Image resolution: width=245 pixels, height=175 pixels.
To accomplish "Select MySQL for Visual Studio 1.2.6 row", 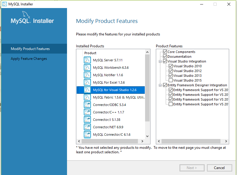I will pyautogui.click(x=111, y=90).
